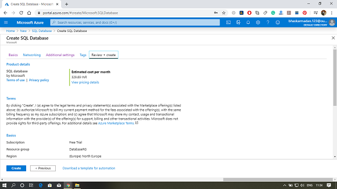This screenshot has width=337, height=189.
Task: Select the 'DatabaseRG' resource group value
Action: tap(78, 149)
